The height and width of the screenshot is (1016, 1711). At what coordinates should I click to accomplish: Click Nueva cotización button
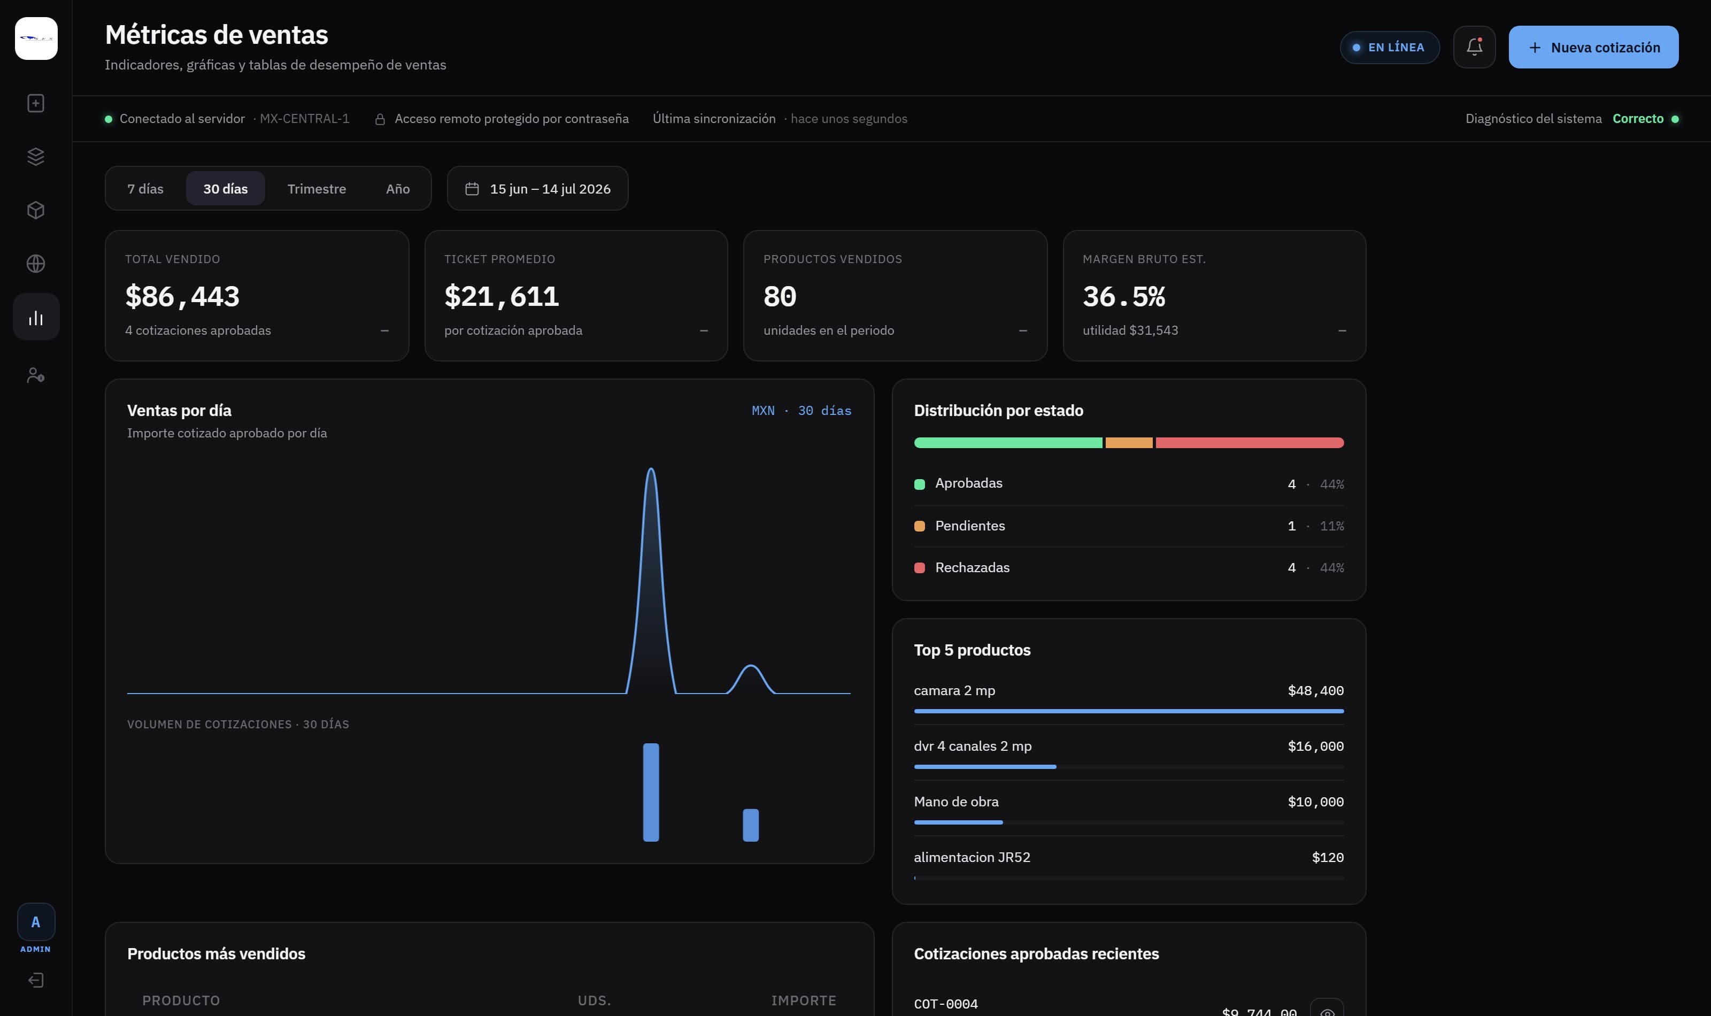pos(1593,47)
